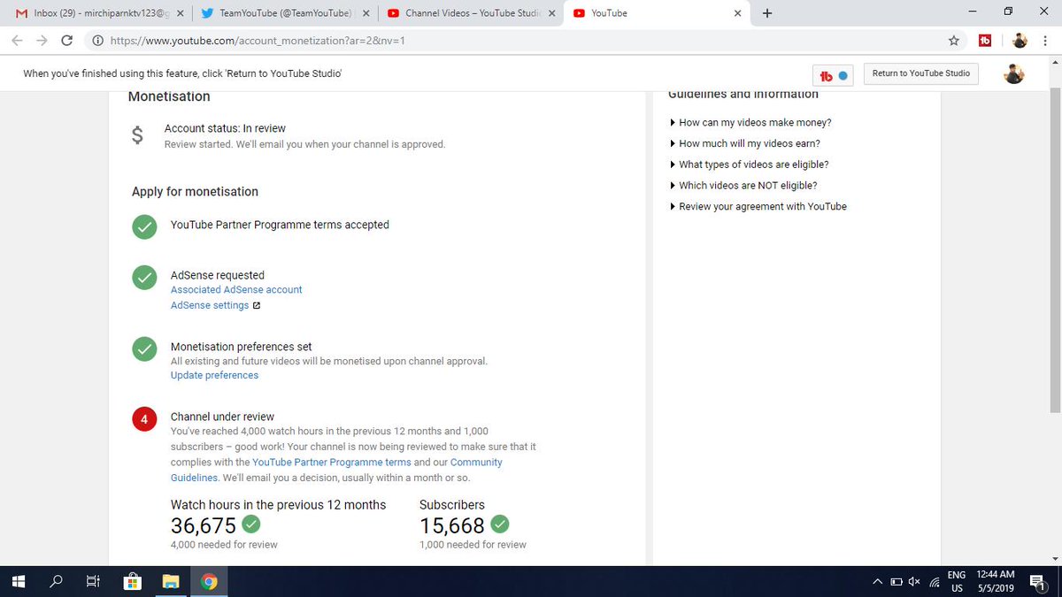Click the Update preferences link
Screen dimensions: 1062x597
pyautogui.click(x=215, y=376)
